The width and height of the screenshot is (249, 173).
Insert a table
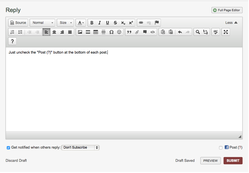[96, 32]
